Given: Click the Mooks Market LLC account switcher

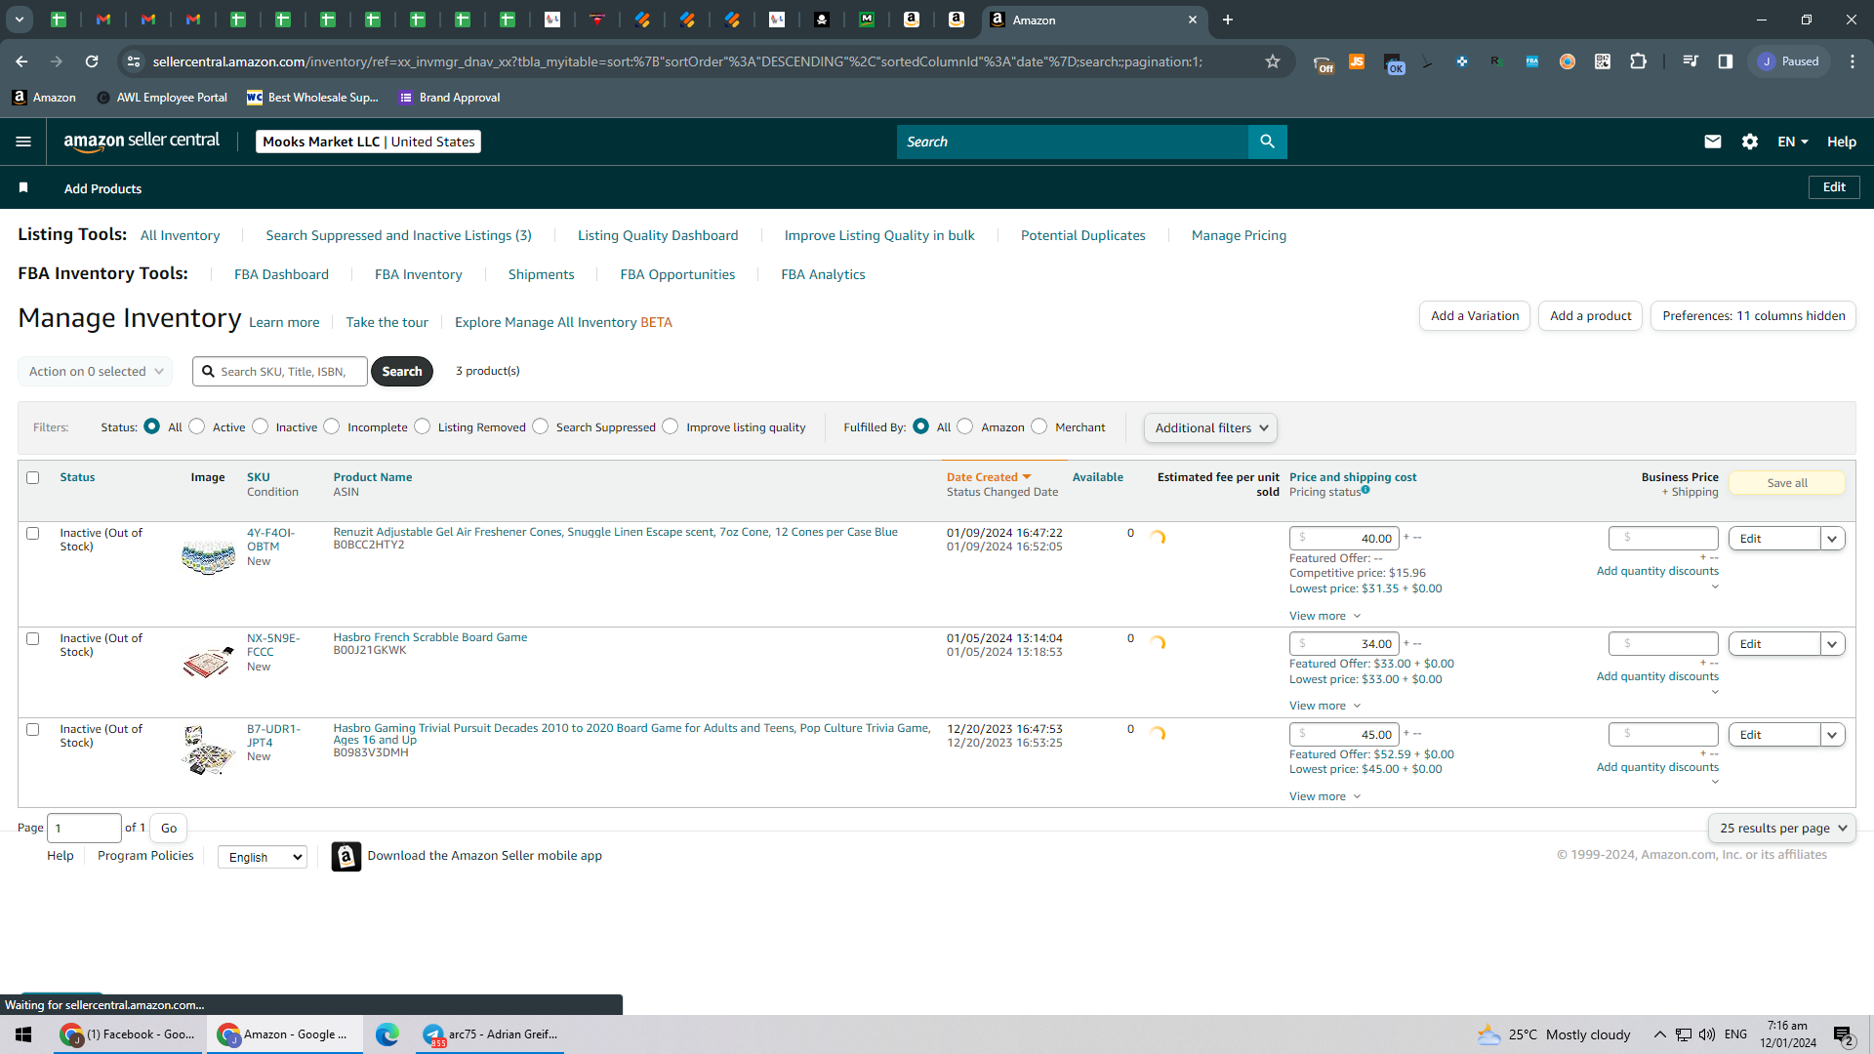Looking at the screenshot, I should click(x=368, y=142).
